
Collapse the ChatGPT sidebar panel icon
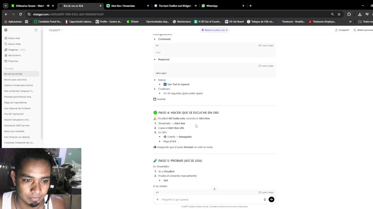click(36, 30)
